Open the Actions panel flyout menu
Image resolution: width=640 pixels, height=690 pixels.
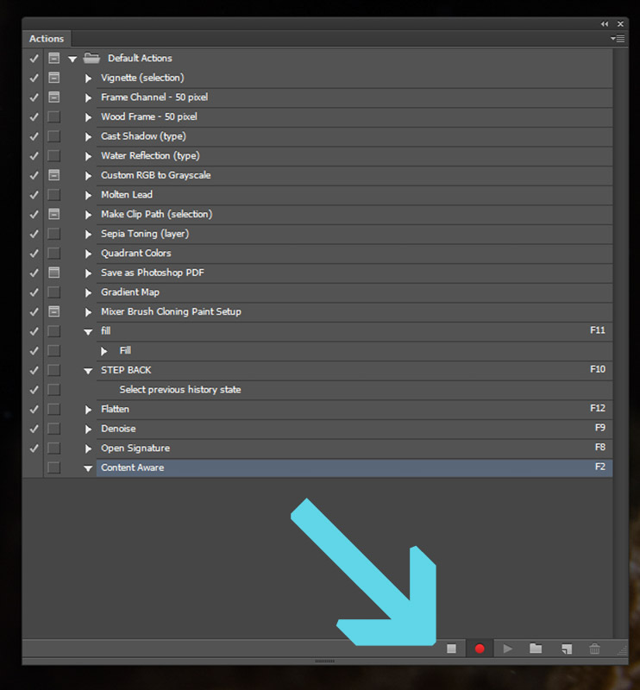click(618, 39)
